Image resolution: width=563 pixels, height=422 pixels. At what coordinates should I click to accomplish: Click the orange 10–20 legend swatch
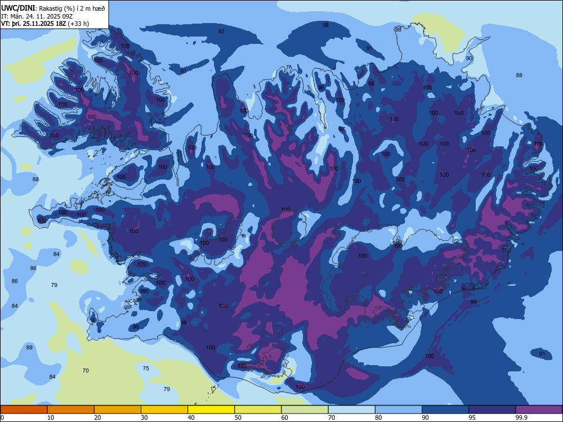tap(71, 410)
